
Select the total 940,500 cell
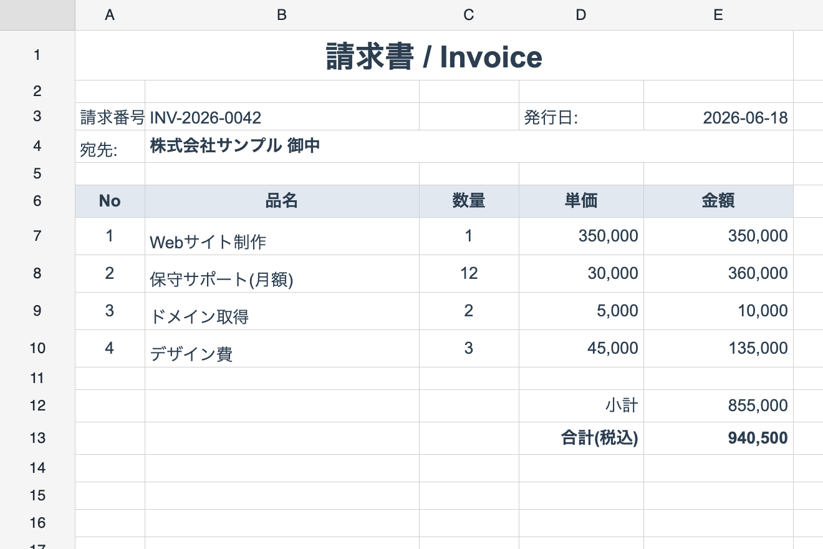point(718,438)
